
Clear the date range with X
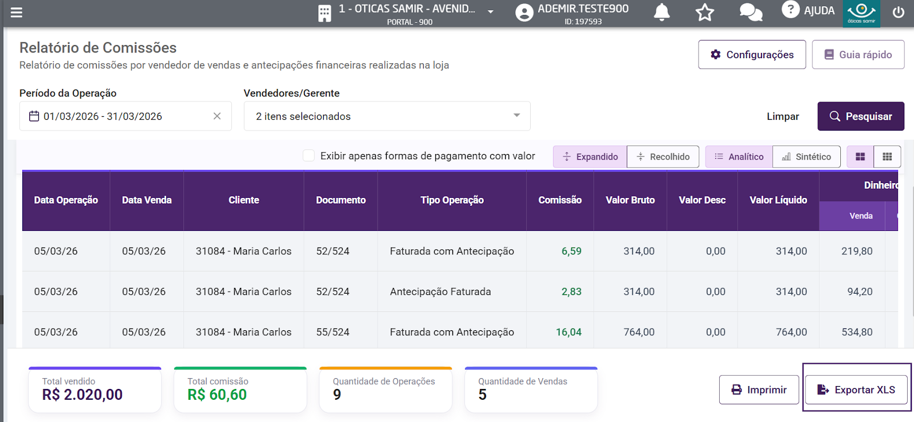click(217, 116)
